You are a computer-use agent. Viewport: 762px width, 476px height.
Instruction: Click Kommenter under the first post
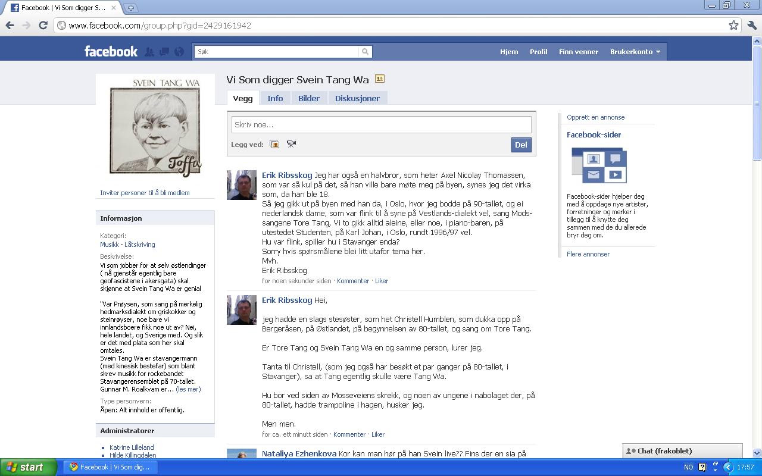(x=353, y=281)
